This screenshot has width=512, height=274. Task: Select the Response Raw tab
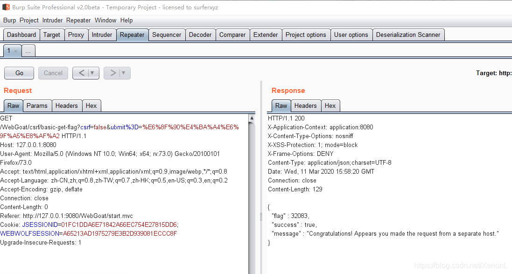(x=281, y=105)
